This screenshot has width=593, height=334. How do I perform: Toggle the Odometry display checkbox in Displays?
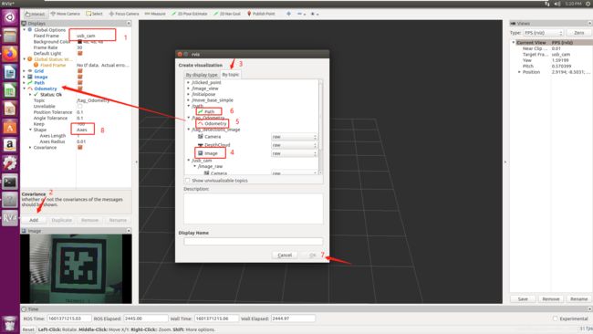[x=79, y=89]
